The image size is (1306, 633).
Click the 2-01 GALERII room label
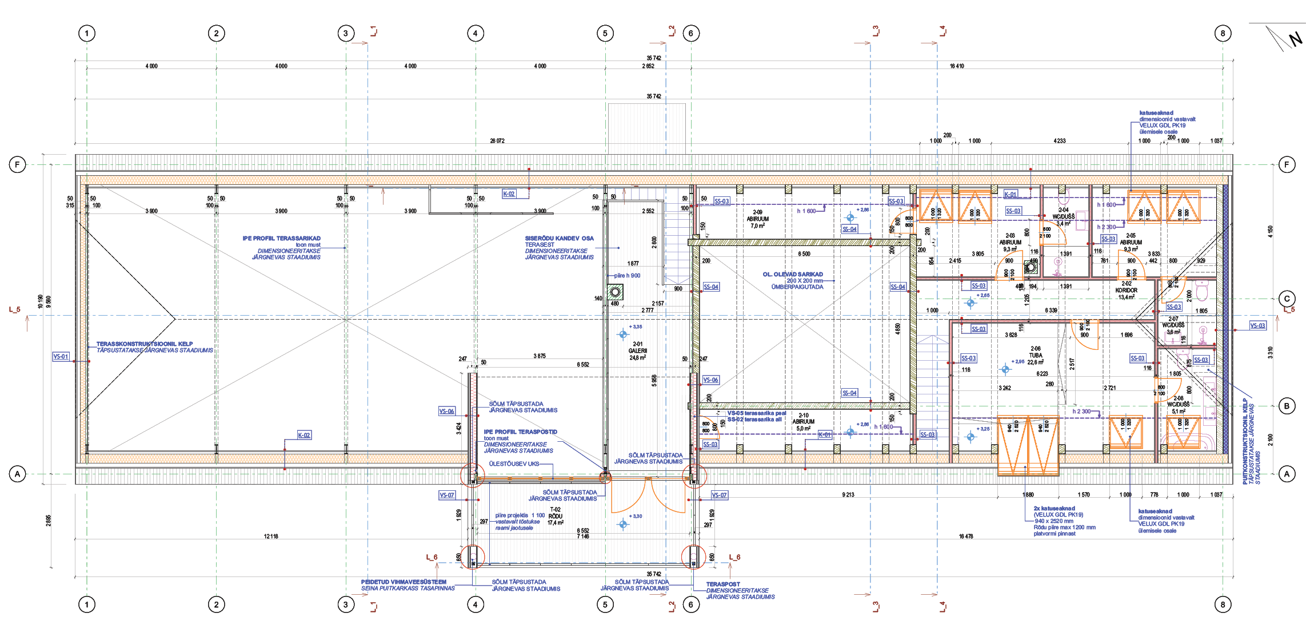pyautogui.click(x=637, y=350)
